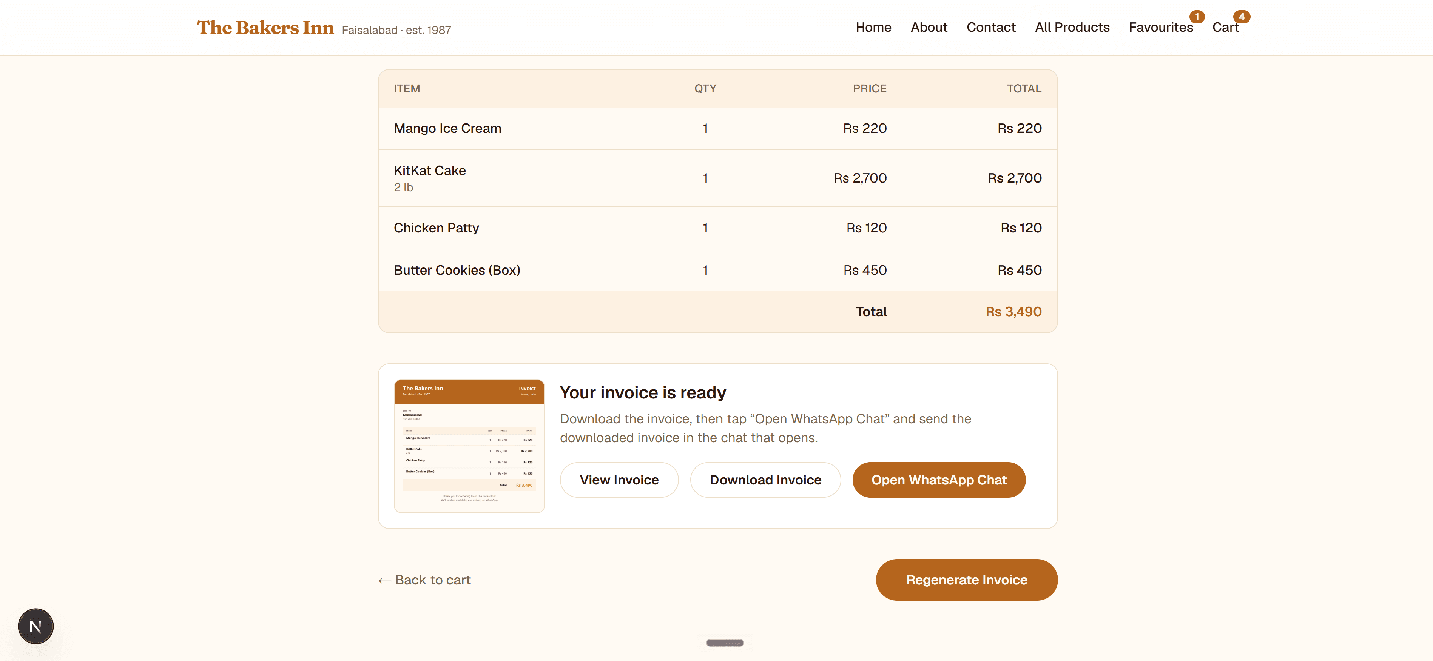Click the Download Invoice button
The image size is (1433, 661).
pos(765,480)
